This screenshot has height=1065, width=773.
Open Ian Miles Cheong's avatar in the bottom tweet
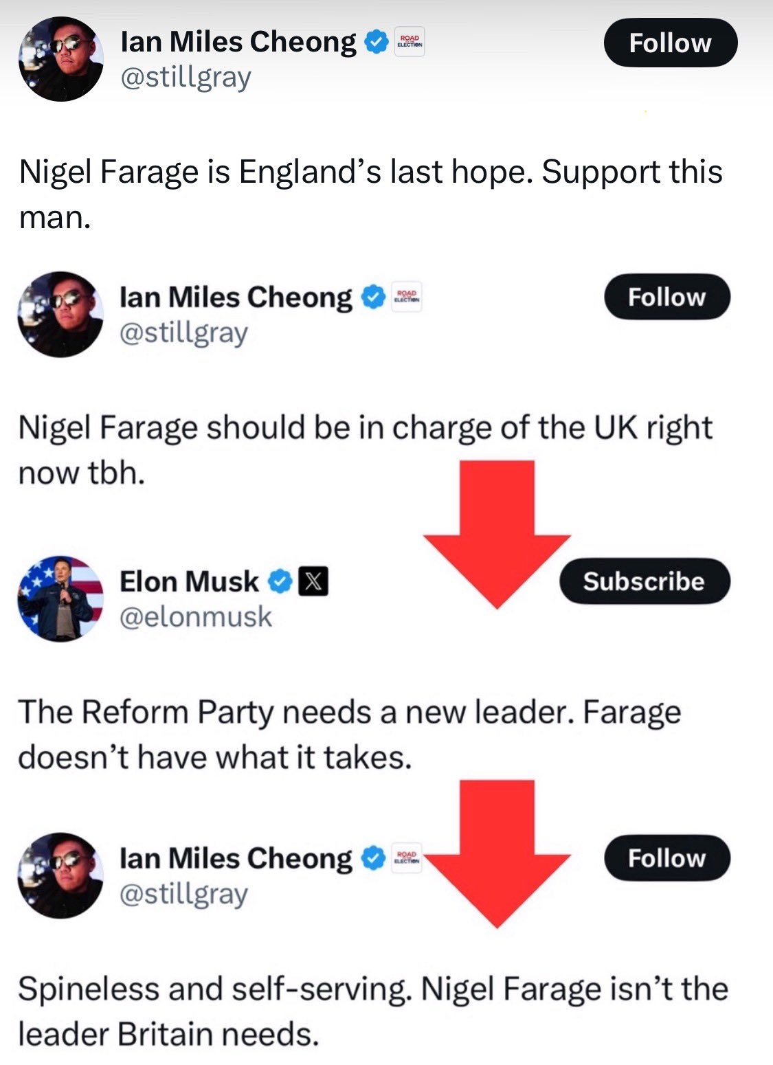tap(60, 875)
